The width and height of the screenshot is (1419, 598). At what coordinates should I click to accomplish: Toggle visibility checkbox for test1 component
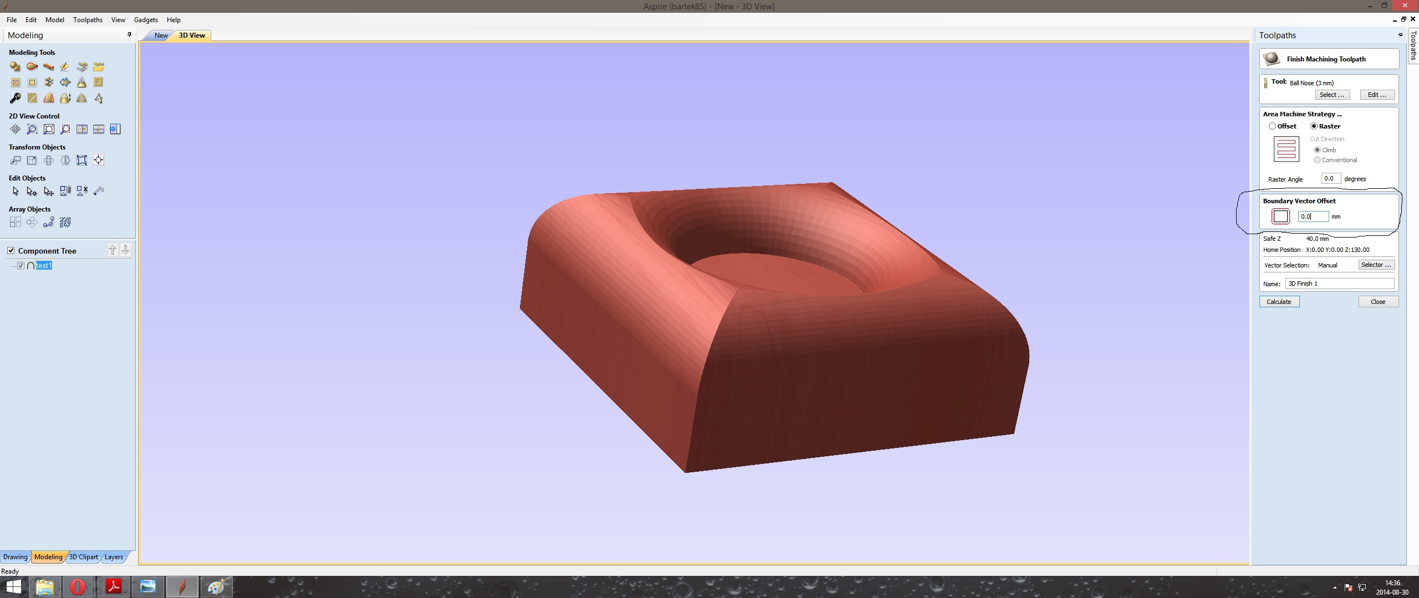(21, 265)
